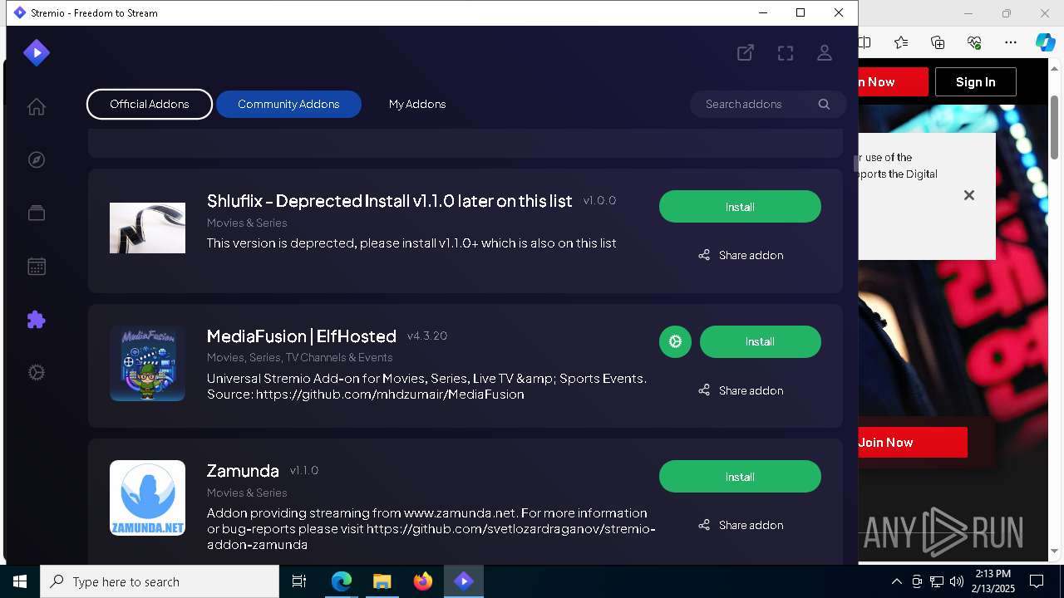
Task: Open Microsoft Edge from the taskbar
Action: click(x=342, y=582)
